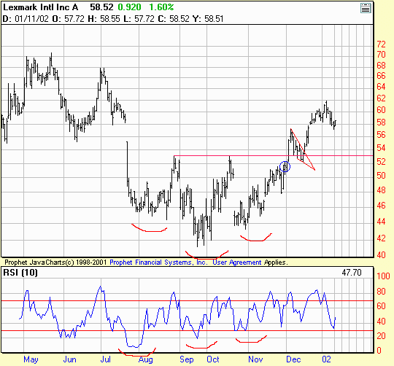Open the chart menu icon
Screen dimensions: 394x366
(x=366, y=8)
